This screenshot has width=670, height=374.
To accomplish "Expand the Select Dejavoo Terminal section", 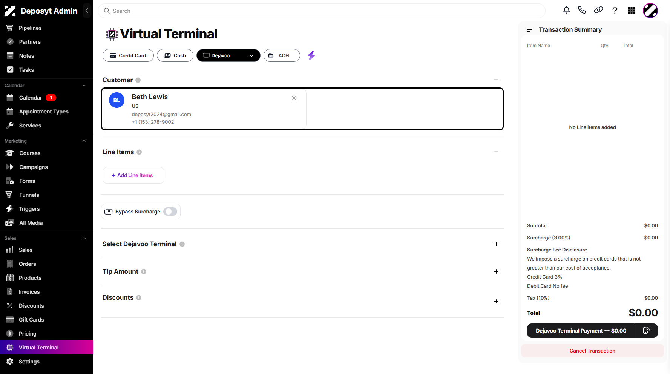I will click(496, 244).
